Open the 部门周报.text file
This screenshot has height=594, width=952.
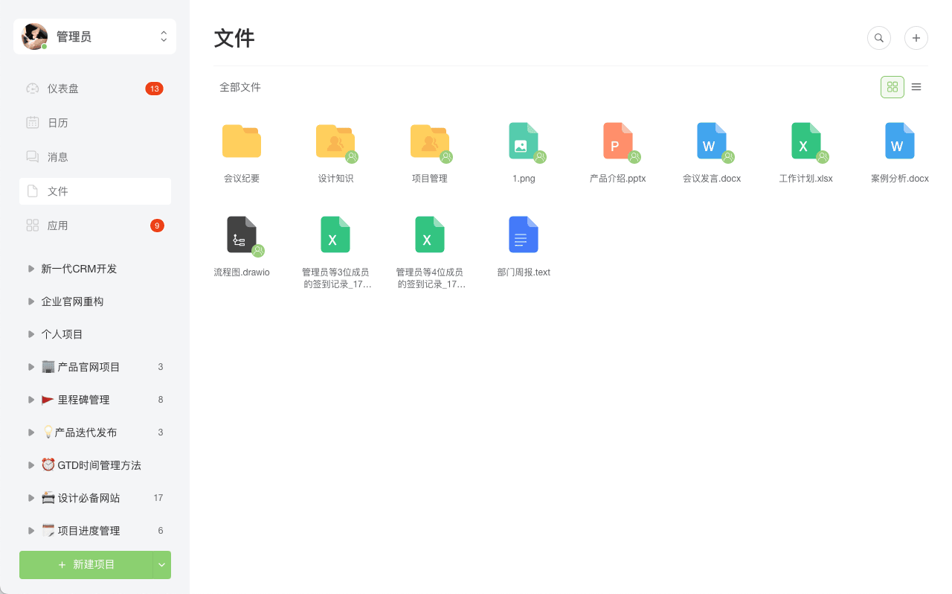[524, 234]
